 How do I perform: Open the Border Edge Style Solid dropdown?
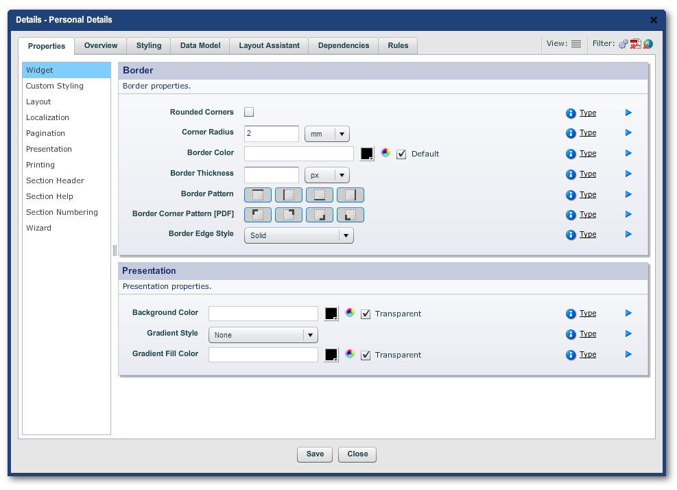[x=299, y=235]
